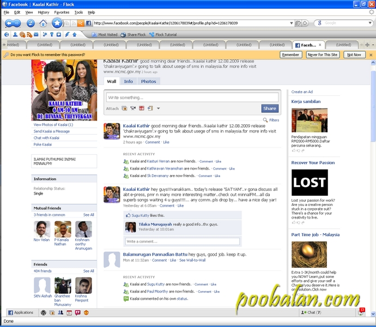The image size is (376, 327).
Task: Click the Share button
Action: pos(269,108)
